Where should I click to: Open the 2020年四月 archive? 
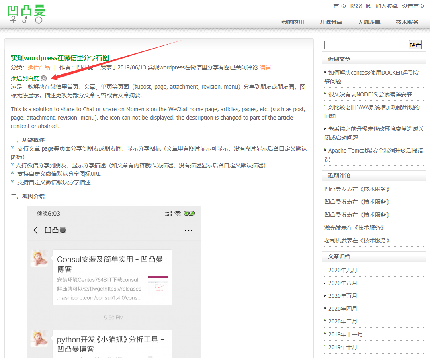point(342,309)
